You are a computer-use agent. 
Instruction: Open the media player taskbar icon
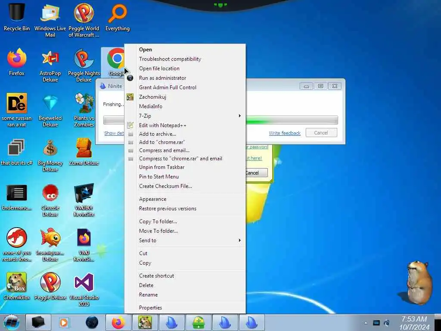[x=64, y=322]
